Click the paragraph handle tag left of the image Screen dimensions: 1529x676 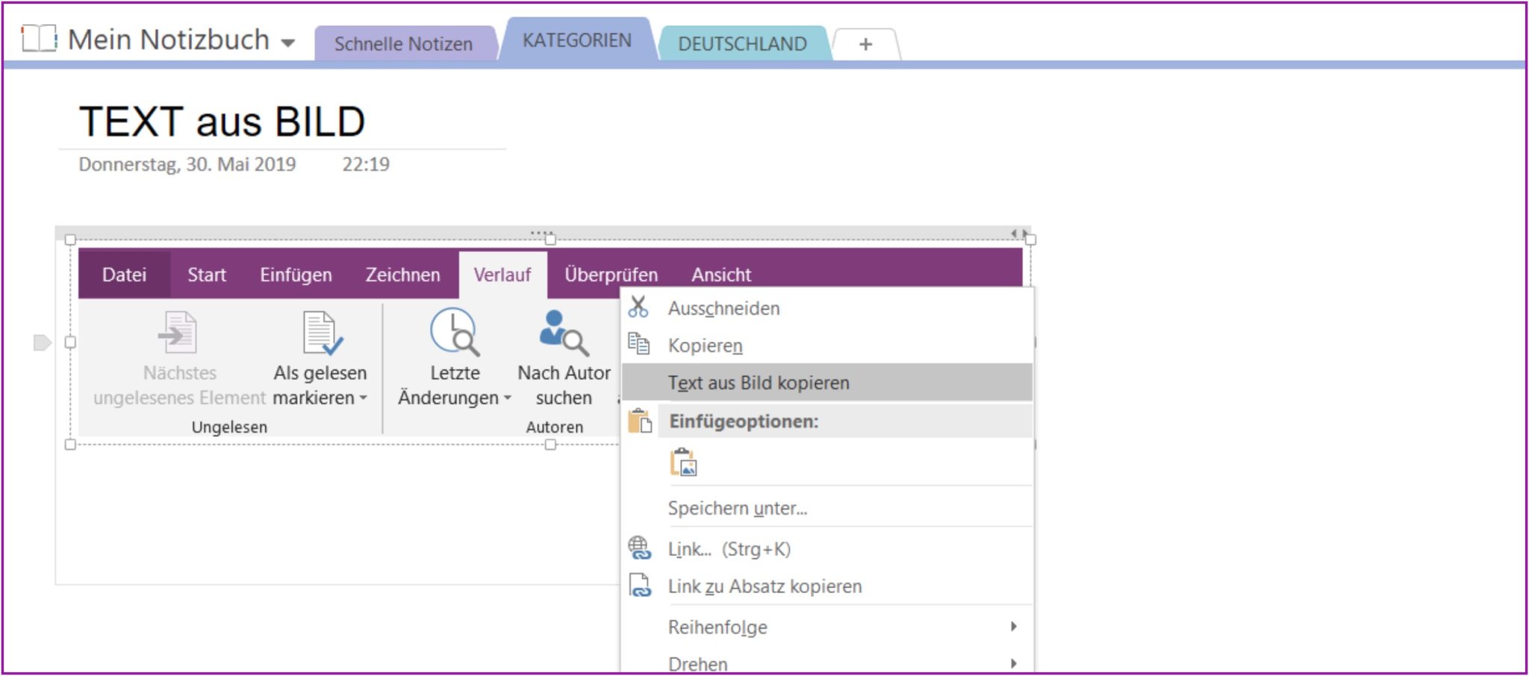tap(42, 342)
